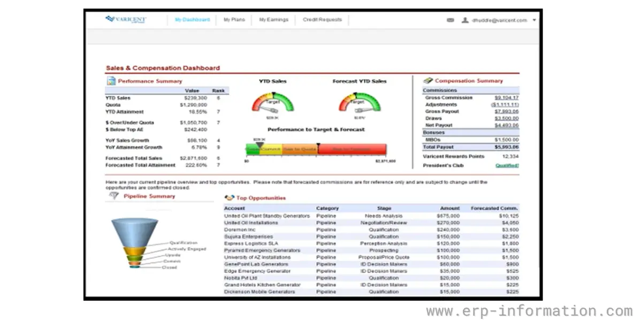Sort by Forecasted Comm. column header

tap(495, 208)
